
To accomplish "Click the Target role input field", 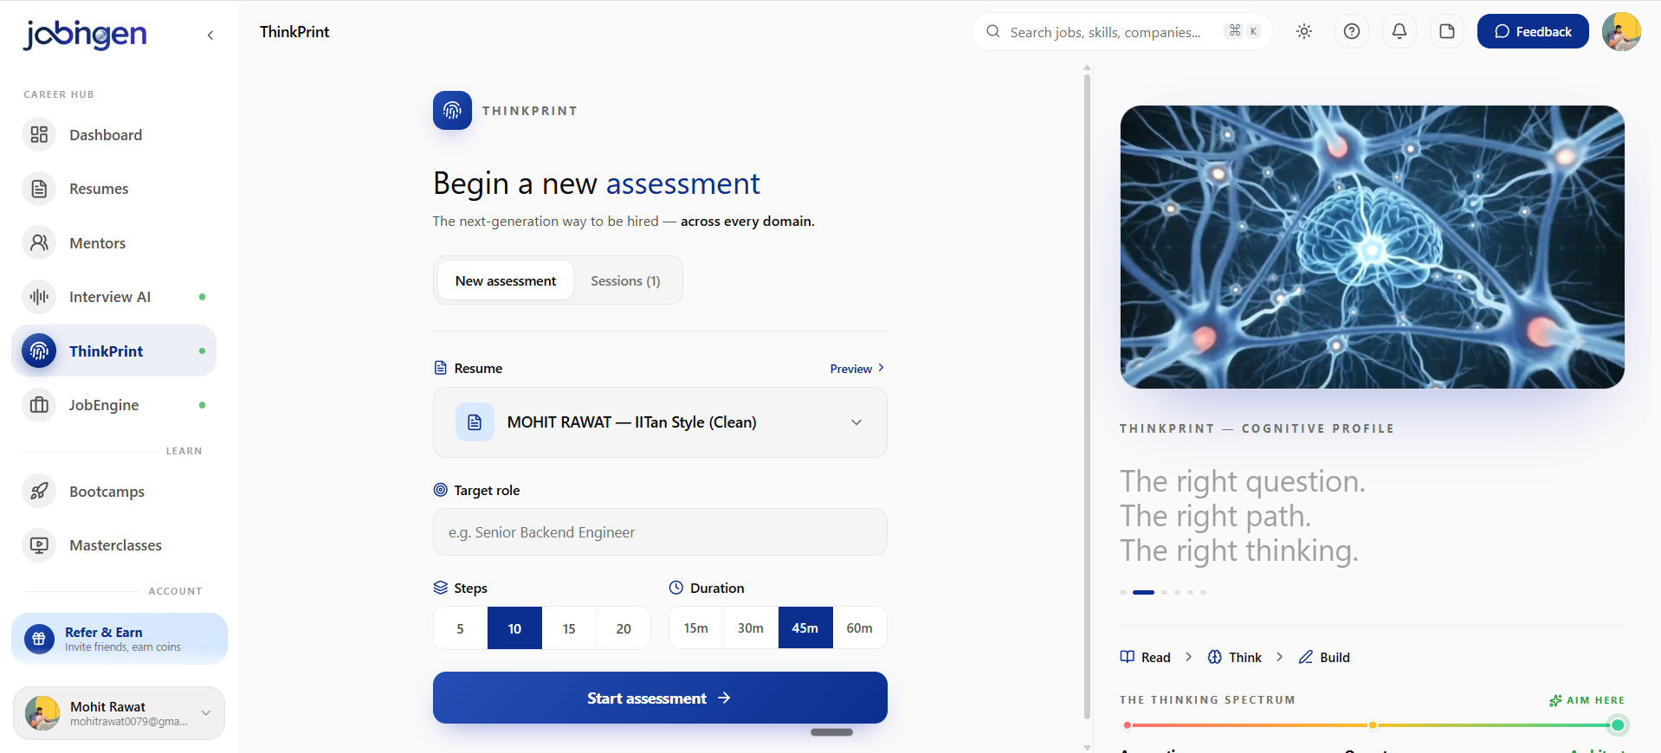I will (660, 532).
